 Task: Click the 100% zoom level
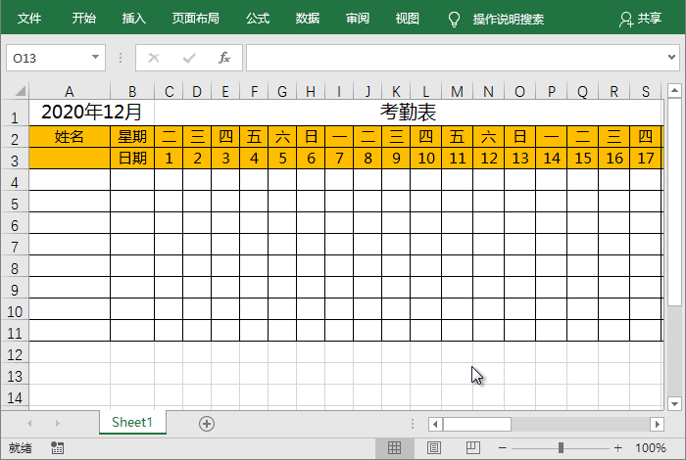[650, 448]
